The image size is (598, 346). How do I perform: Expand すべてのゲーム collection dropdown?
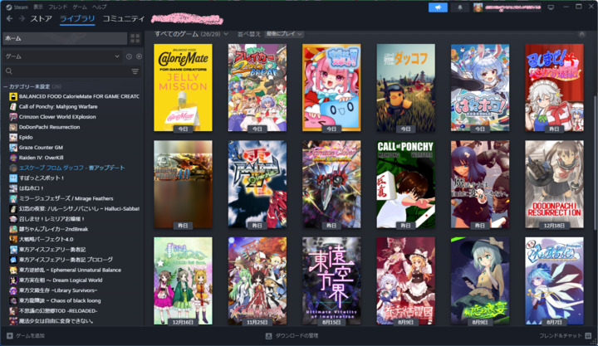pos(192,34)
